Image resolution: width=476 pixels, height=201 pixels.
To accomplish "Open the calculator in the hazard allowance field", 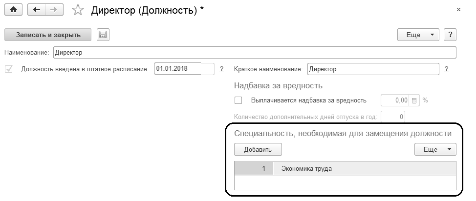I will [x=414, y=100].
